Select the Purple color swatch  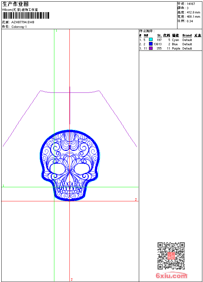[151, 48]
